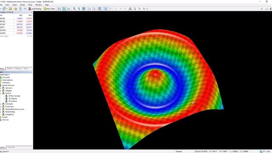
Task: Select Expert Advisors in Navigator tree
Action: pos(8,85)
